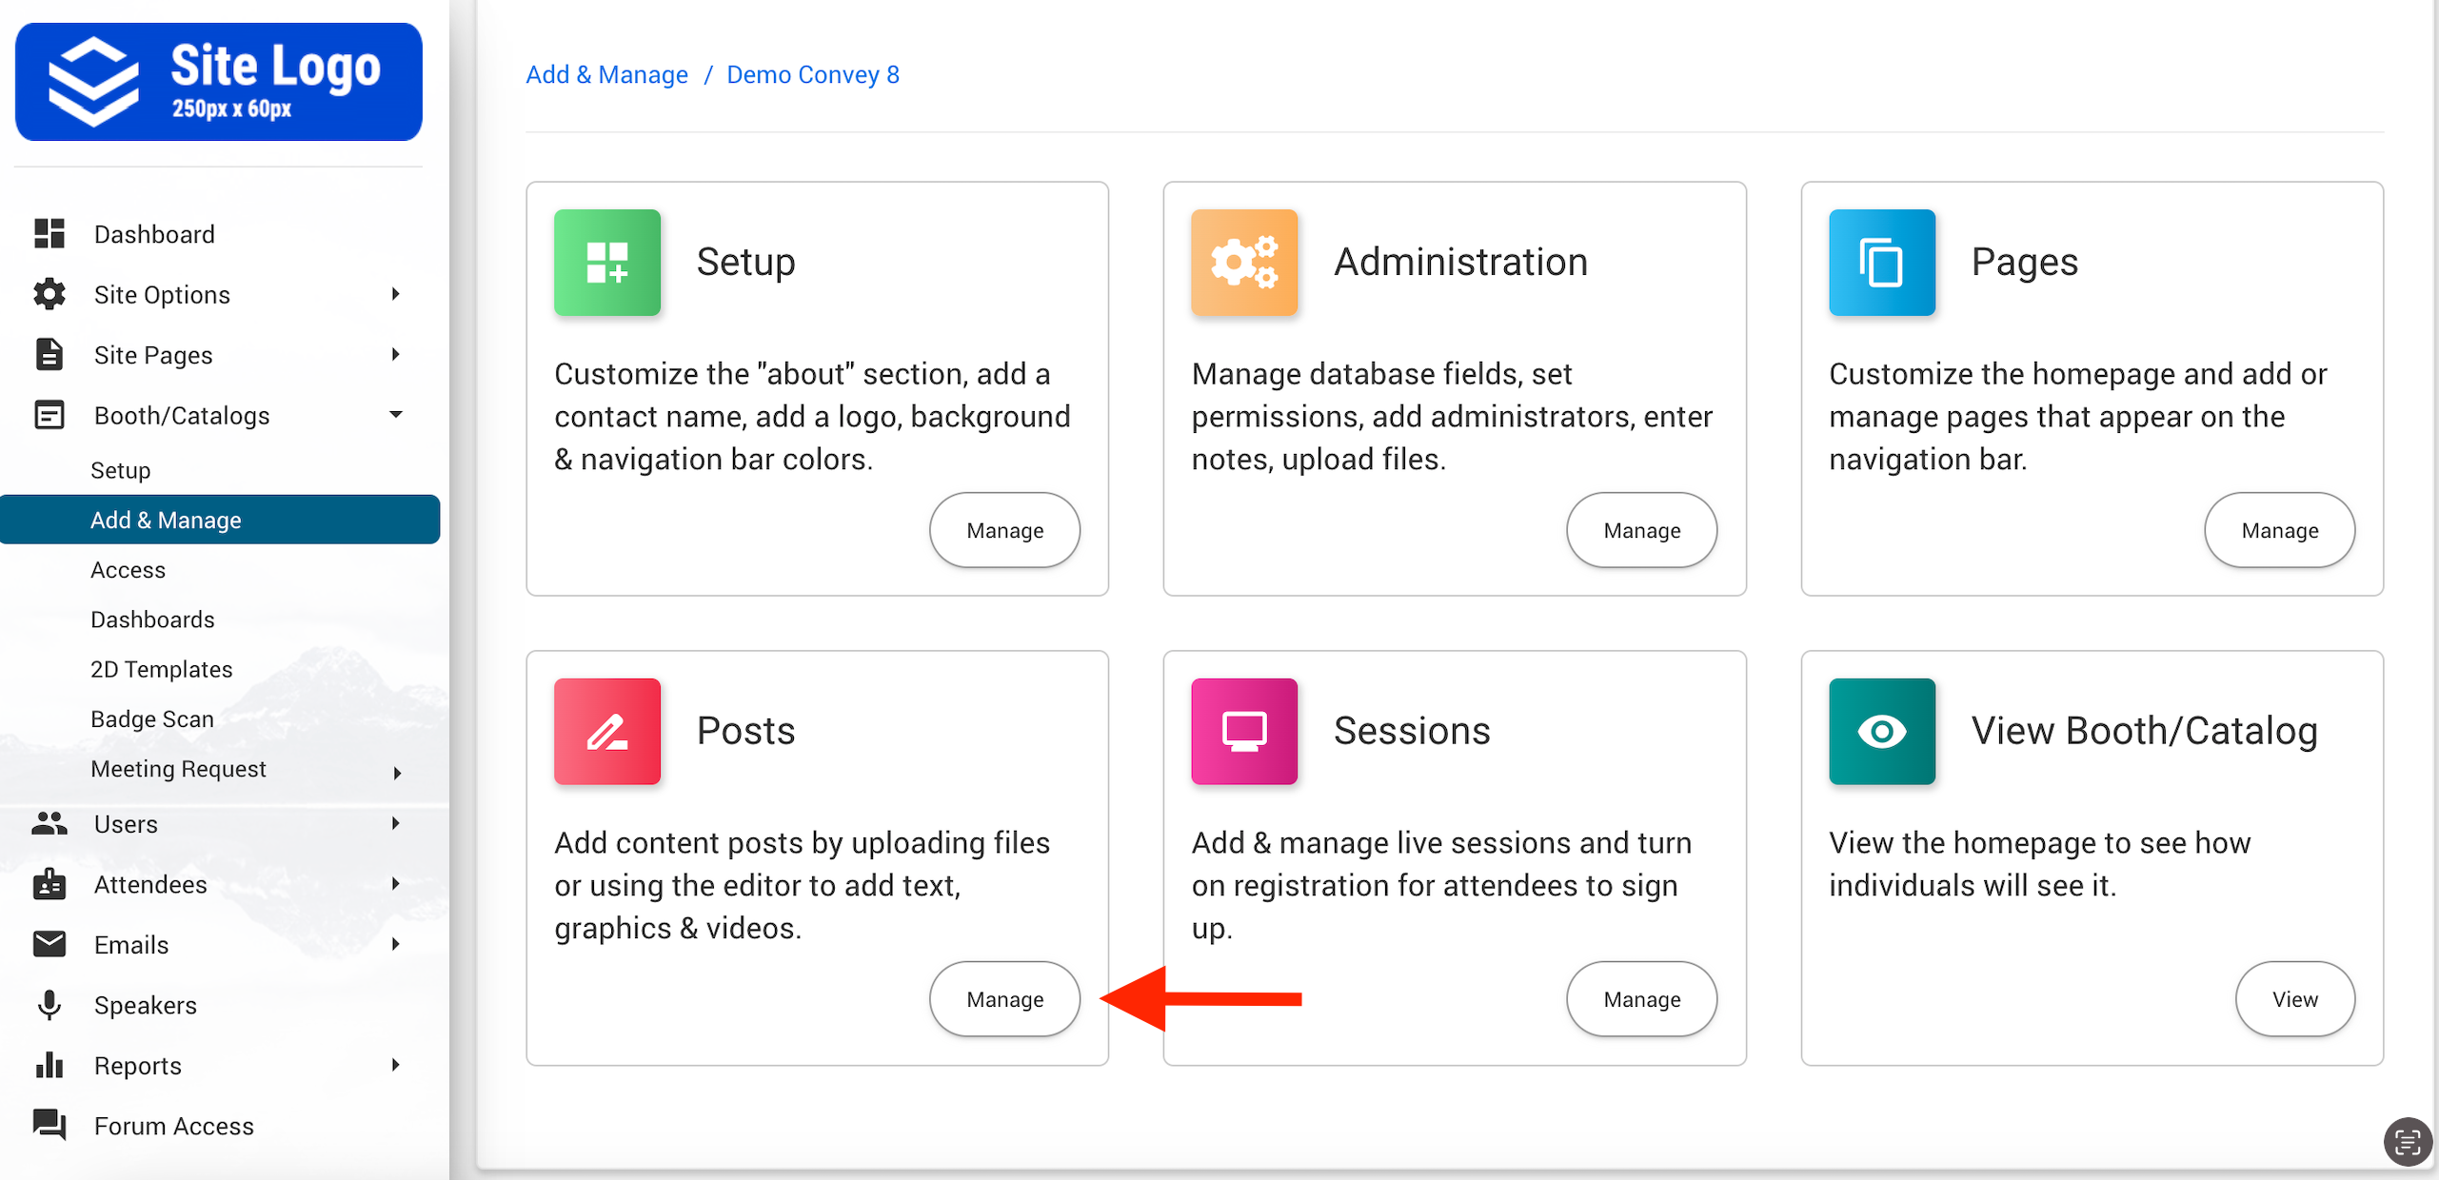Click the View Booth/Catalog eye icon
Viewport: 2439px width, 1180px height.
(x=1881, y=731)
